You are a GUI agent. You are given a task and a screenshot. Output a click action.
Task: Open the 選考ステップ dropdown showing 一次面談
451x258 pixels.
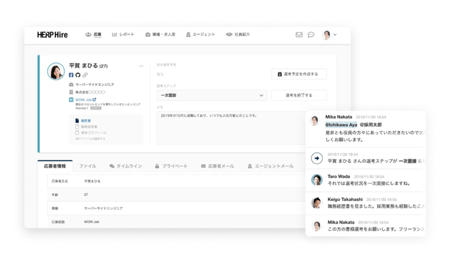(x=212, y=95)
